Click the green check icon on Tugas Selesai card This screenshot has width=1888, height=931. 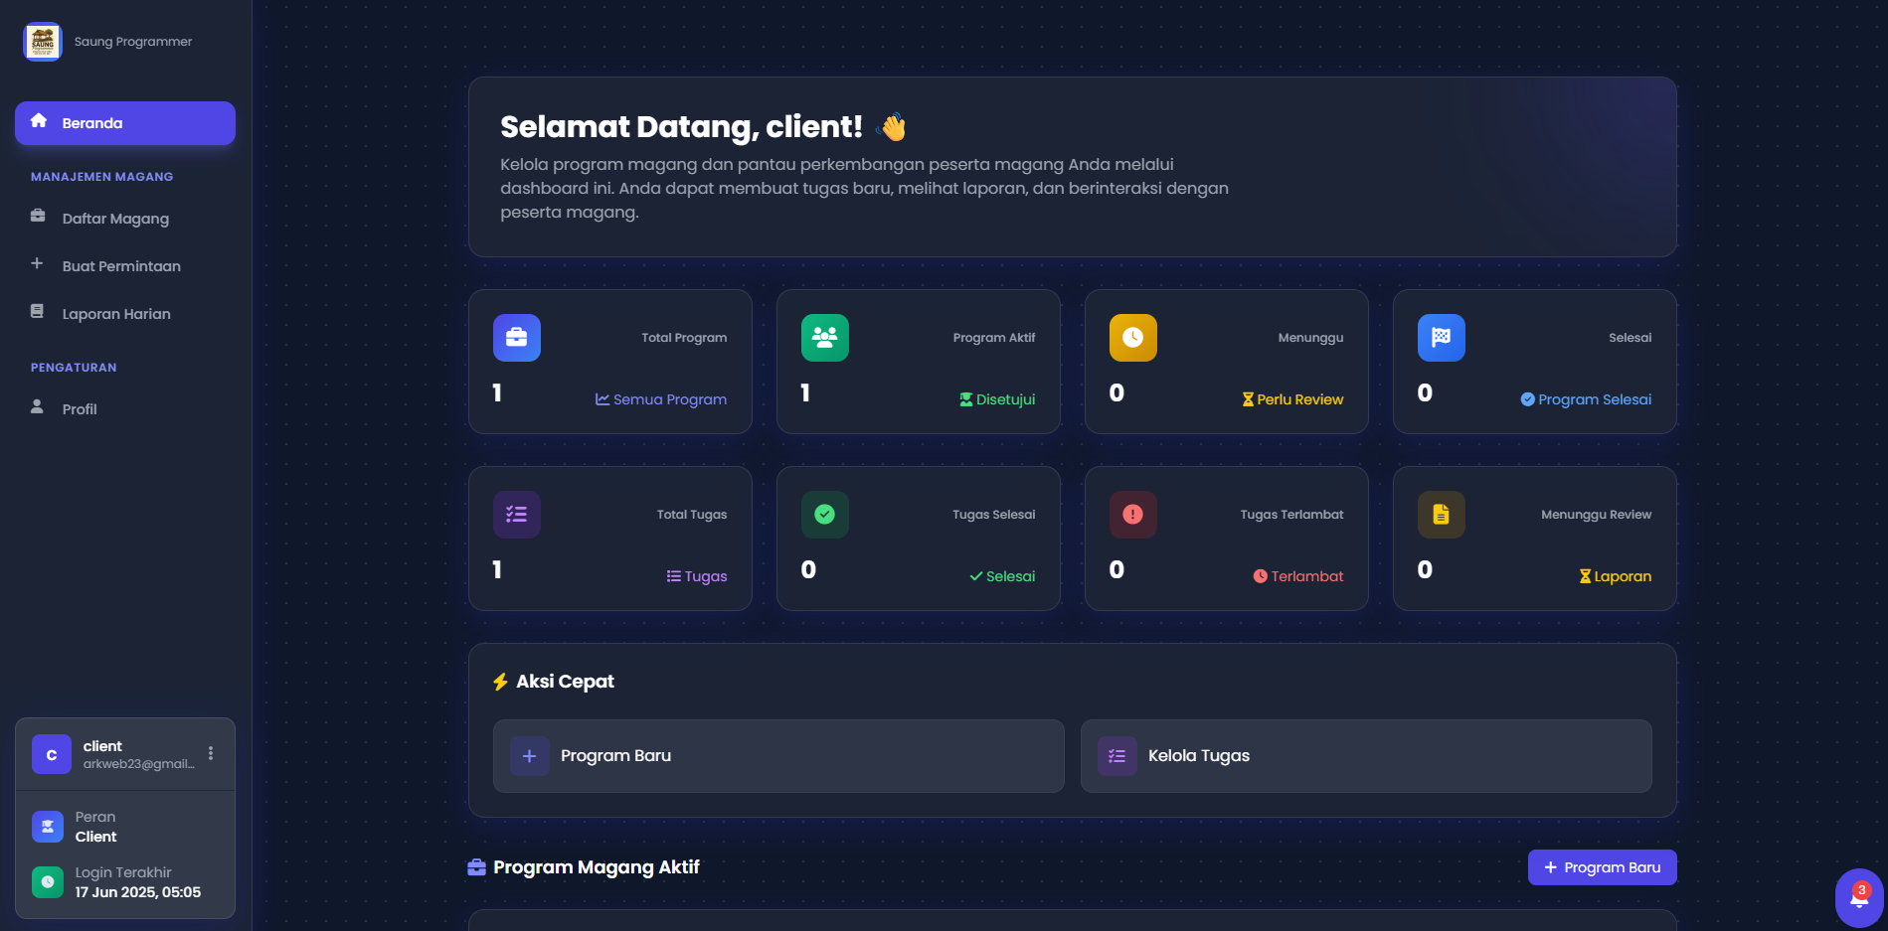pos(824,514)
